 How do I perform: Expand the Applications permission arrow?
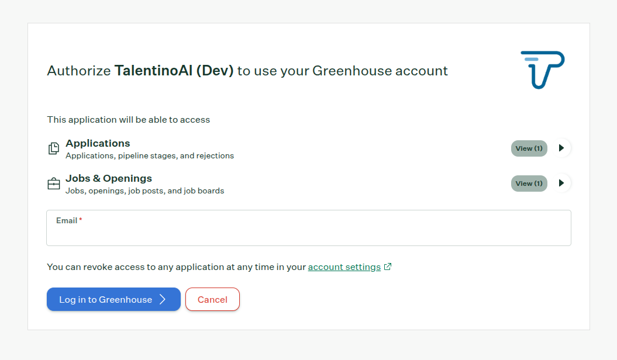coord(561,148)
